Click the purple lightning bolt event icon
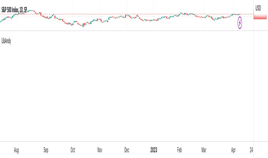 240,23
